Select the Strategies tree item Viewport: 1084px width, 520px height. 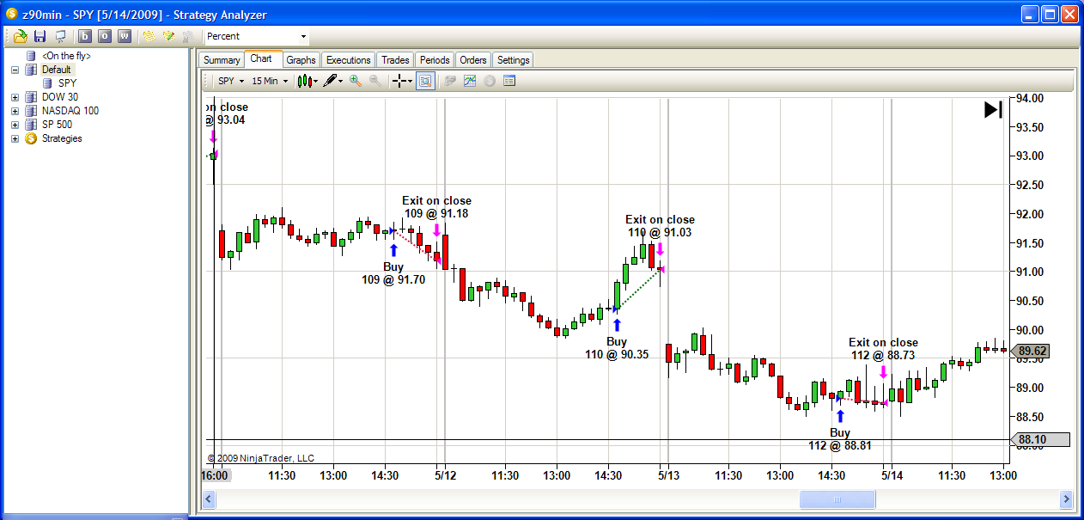click(62, 138)
